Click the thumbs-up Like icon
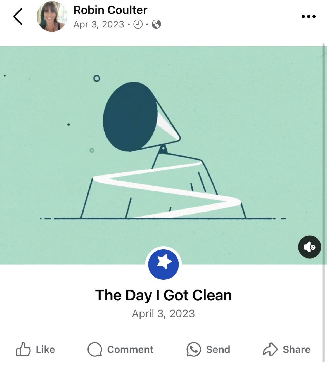The height and width of the screenshot is (372, 327). tap(23, 349)
